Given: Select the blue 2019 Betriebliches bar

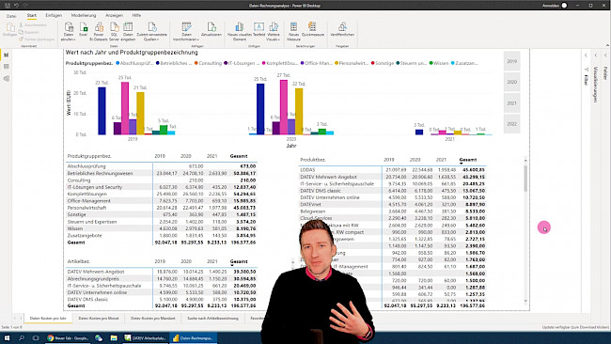Looking at the screenshot, I should click(102, 111).
